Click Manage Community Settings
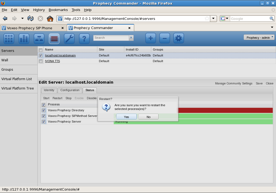Screen dimensions: 276x193 coord(234,83)
